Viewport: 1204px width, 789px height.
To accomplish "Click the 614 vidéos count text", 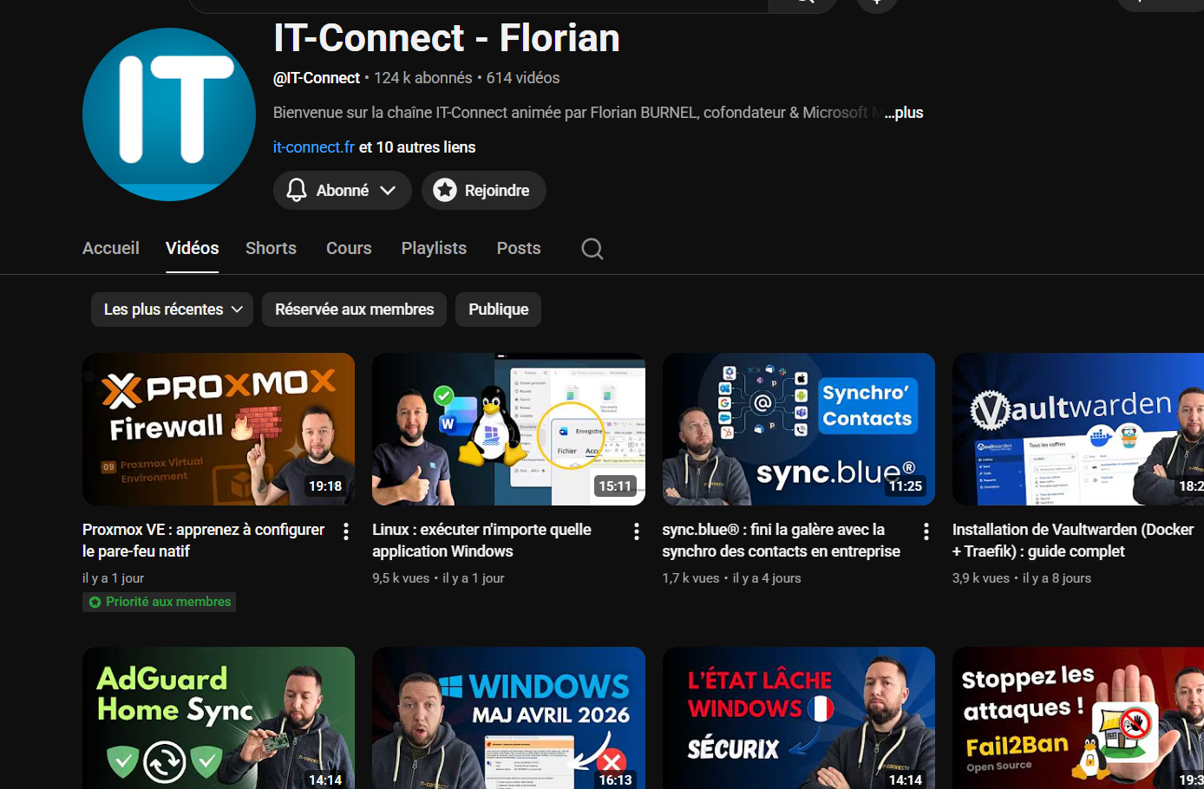I will [523, 78].
